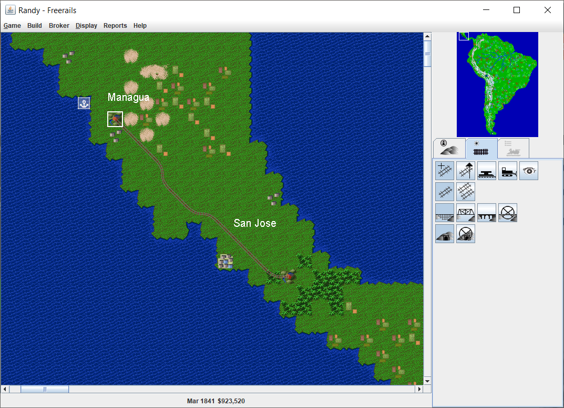Click the Managua station tile with cursor
Image resolution: width=564 pixels, height=408 pixels.
(115, 119)
